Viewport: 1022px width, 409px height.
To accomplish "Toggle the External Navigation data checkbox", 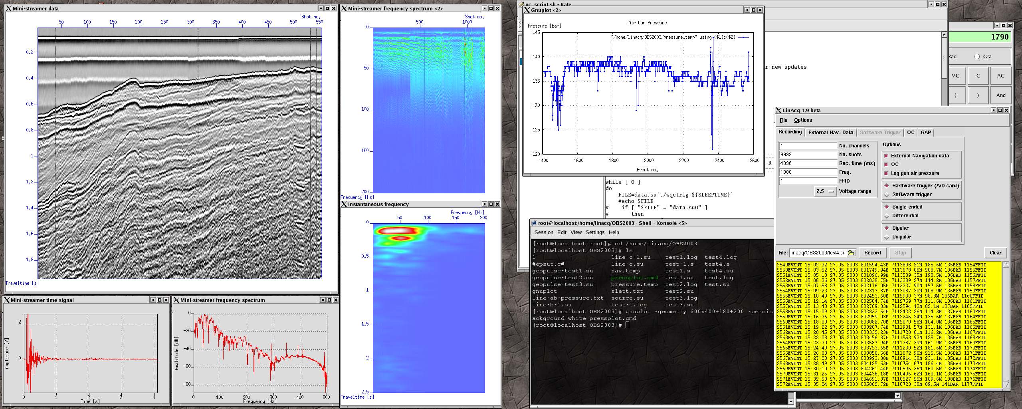I will (x=886, y=156).
